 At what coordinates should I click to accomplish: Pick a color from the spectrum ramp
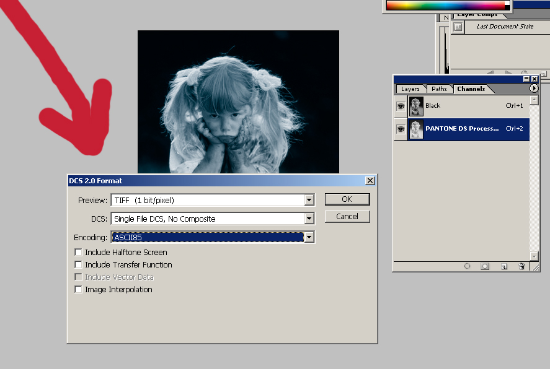[445, 5]
